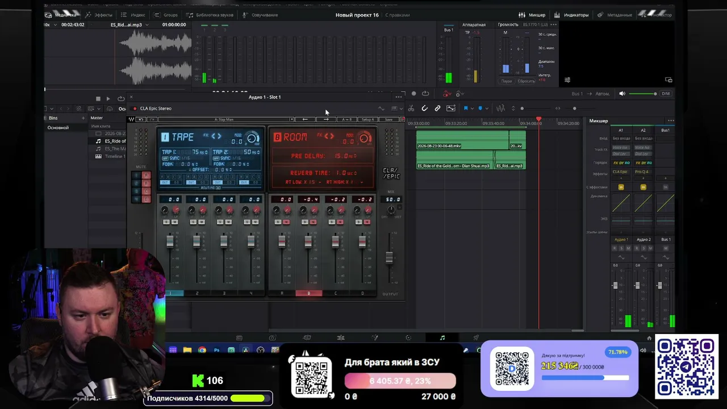
Task: Toggle the ROOM reverb module on
Action: [x=277, y=137]
